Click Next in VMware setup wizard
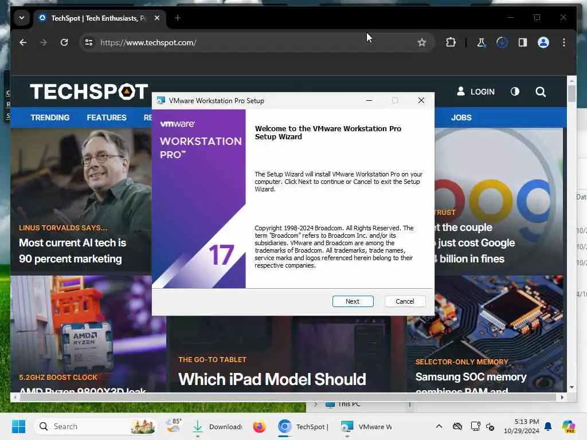 point(353,301)
